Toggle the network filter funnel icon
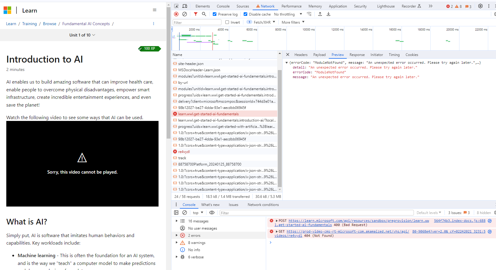The image size is (496, 270). [196, 14]
